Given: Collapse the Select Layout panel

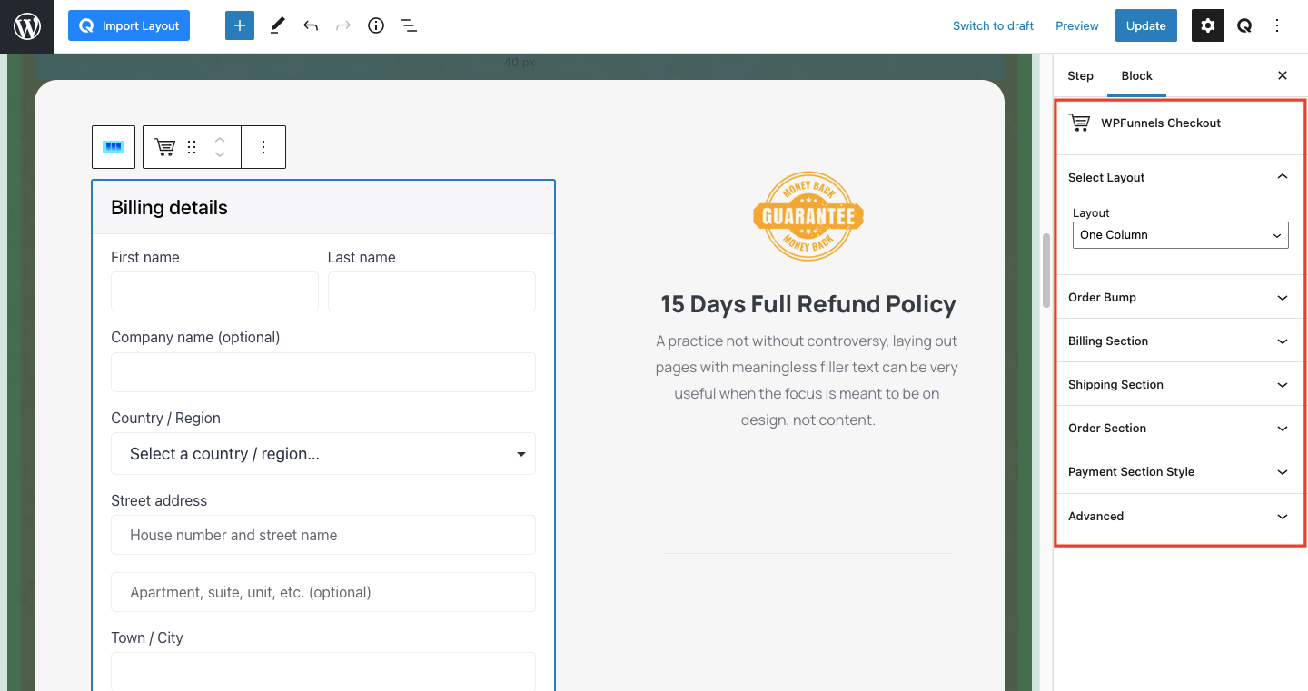Looking at the screenshot, I should [1179, 177].
